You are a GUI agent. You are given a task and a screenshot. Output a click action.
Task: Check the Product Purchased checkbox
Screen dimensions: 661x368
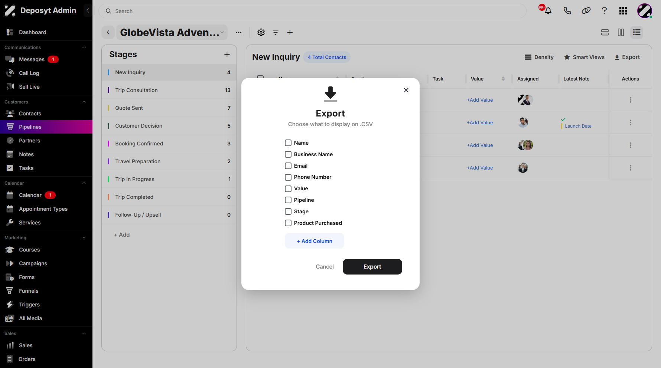coord(288,223)
